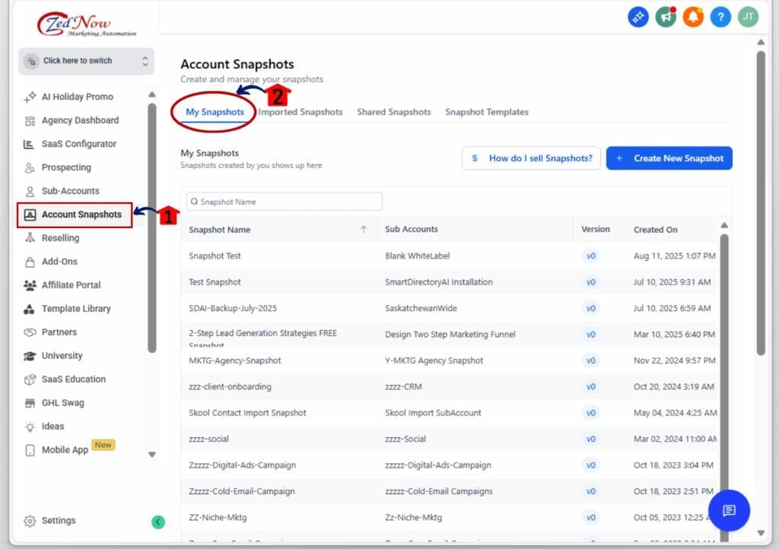Click the megaphone announcements icon
Screen dimensions: 779x549
(x=665, y=17)
